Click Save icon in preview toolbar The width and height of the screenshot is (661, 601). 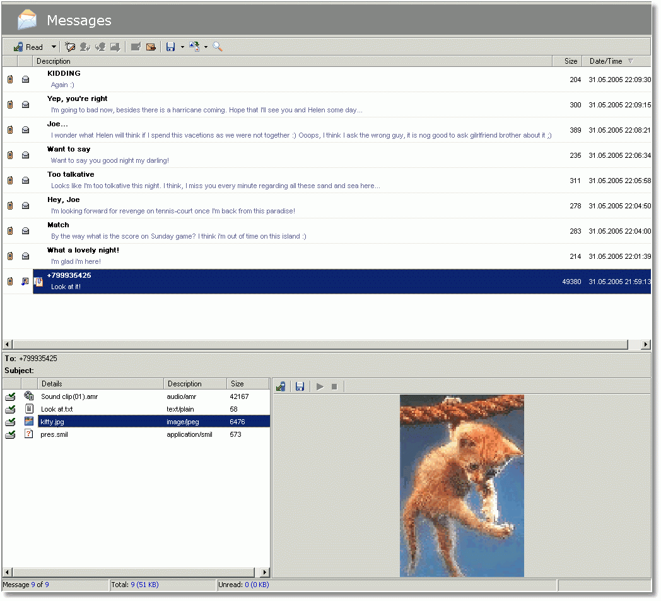pos(300,386)
